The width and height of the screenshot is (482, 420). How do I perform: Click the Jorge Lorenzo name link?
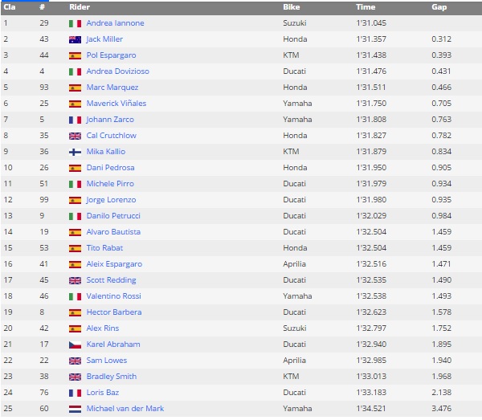[x=111, y=200]
